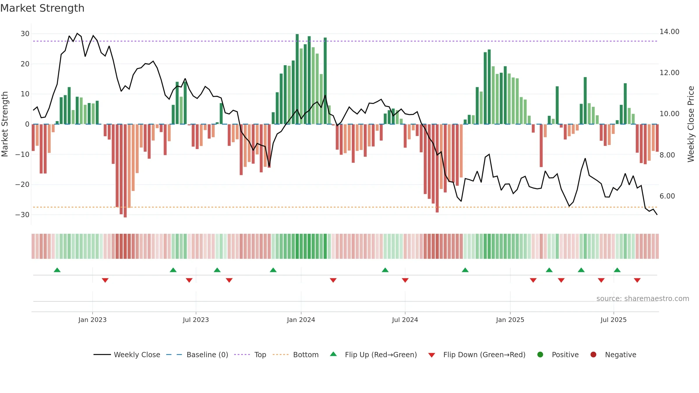Click the Market Strength chart title
The width and height of the screenshot is (699, 393).
[42, 8]
